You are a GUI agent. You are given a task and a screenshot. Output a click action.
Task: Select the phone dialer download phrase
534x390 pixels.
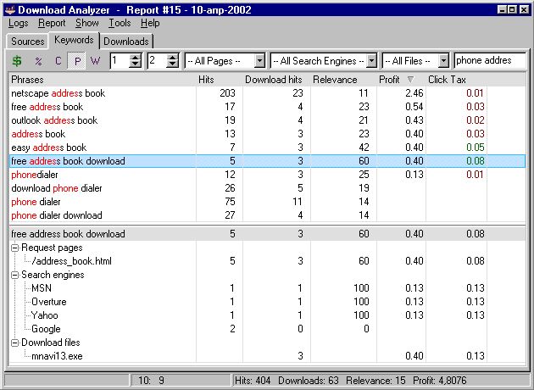57,215
